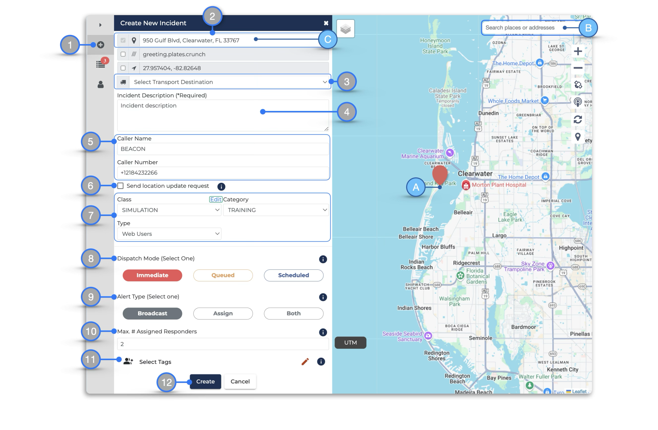Image resolution: width=658 pixels, height=430 pixels.
Task: Click the create new incident plus icon
Action: 100,45
